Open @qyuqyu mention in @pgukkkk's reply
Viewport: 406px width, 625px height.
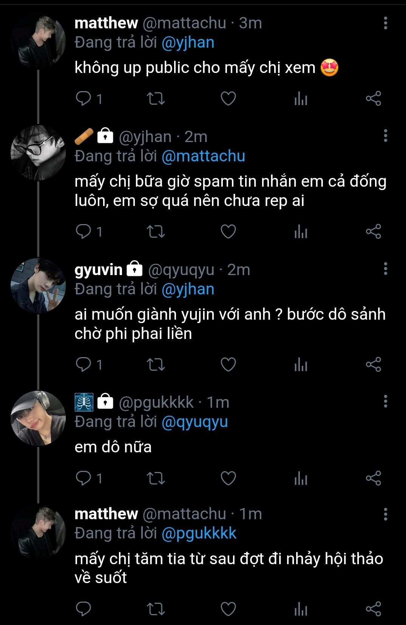click(x=195, y=422)
